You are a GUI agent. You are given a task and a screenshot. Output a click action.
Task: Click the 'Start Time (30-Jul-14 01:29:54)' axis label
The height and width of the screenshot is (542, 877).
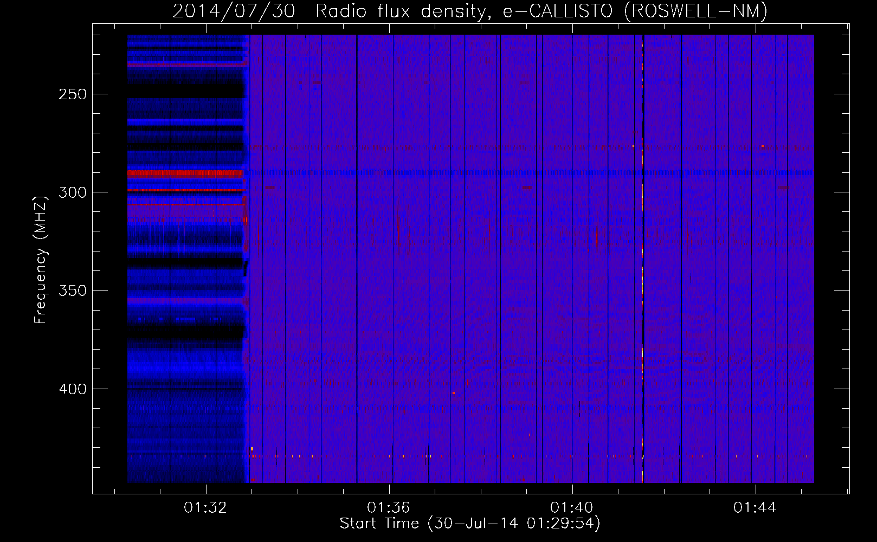470,524
